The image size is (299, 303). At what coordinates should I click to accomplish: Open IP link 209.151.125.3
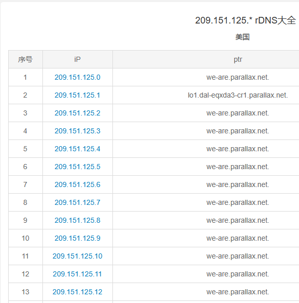(78, 131)
